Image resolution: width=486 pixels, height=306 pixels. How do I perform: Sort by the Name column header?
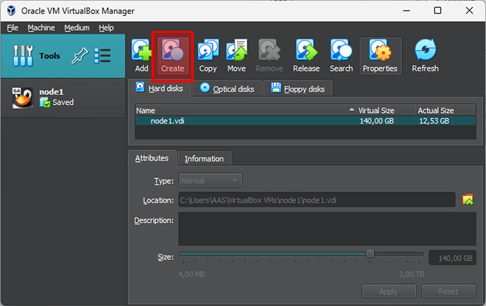click(x=246, y=111)
